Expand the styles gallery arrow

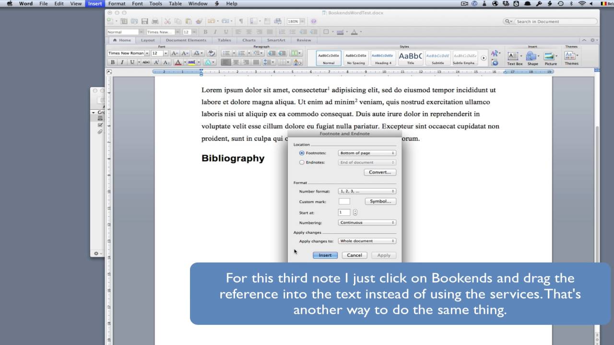point(484,58)
